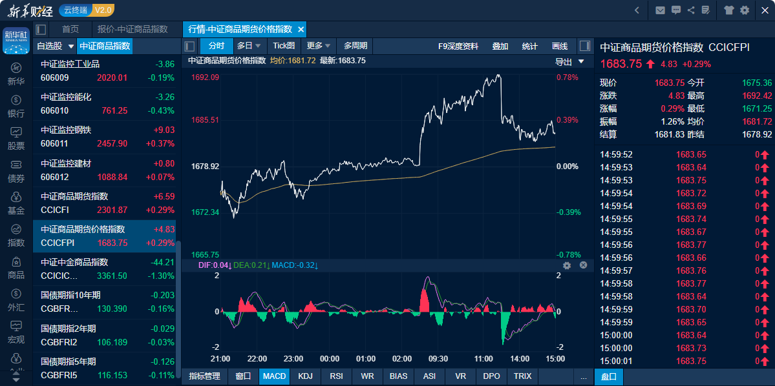Image resolution: width=775 pixels, height=386 pixels.
Task: Select the RSI indicator
Action: [x=337, y=376]
